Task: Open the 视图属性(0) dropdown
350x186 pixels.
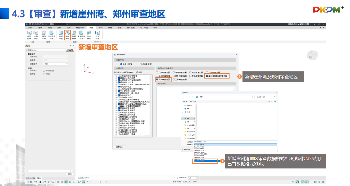Action: (x=45, y=50)
